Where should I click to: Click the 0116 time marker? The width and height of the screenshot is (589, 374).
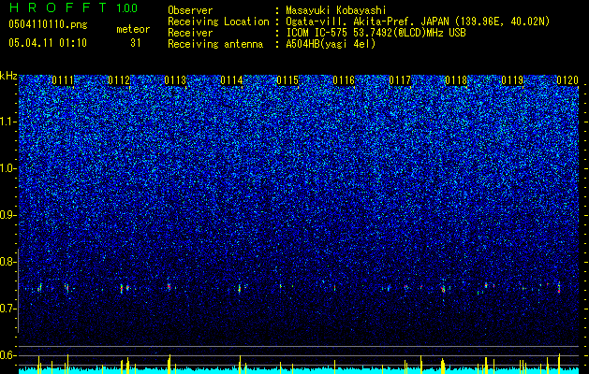[x=344, y=80]
